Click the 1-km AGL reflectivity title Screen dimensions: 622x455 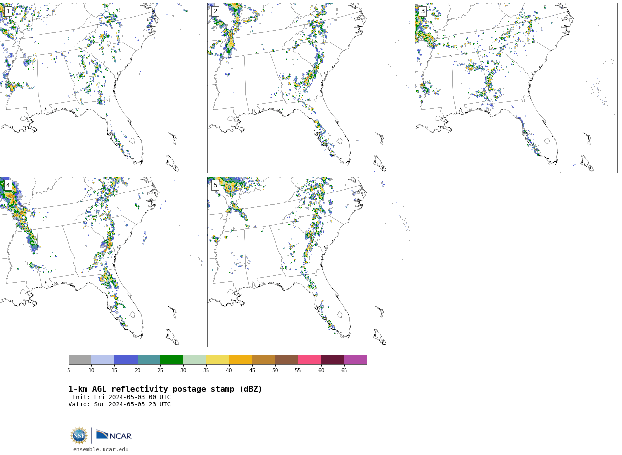(x=165, y=389)
